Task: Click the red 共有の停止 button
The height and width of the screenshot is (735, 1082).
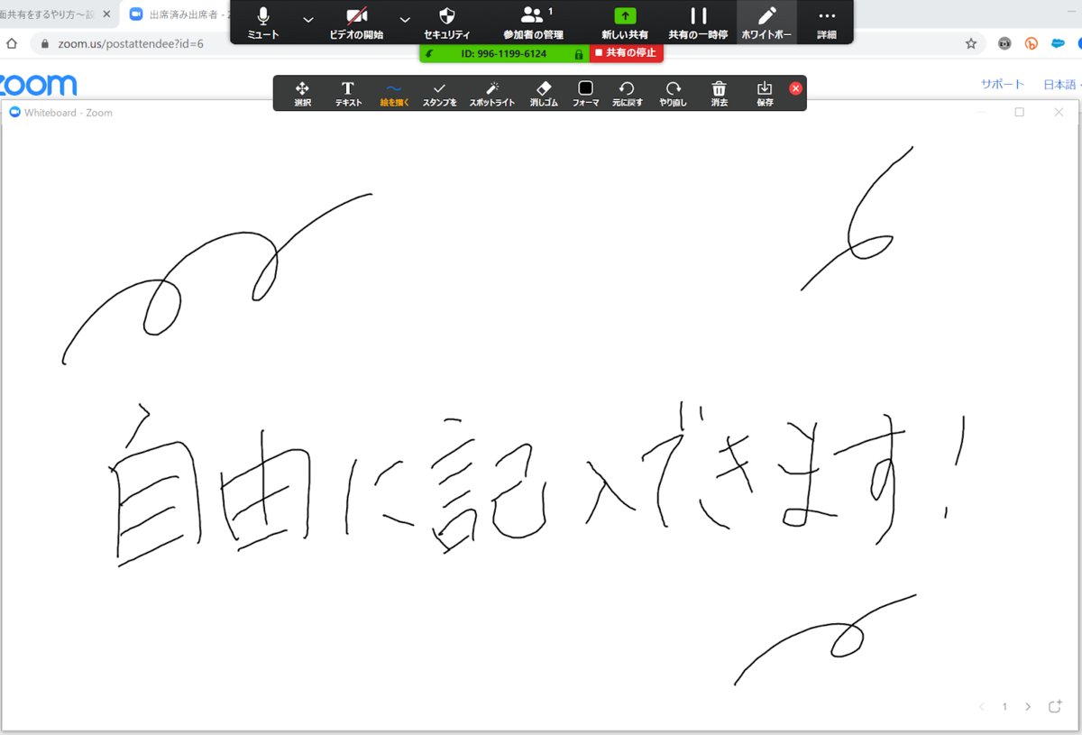Action: point(627,53)
